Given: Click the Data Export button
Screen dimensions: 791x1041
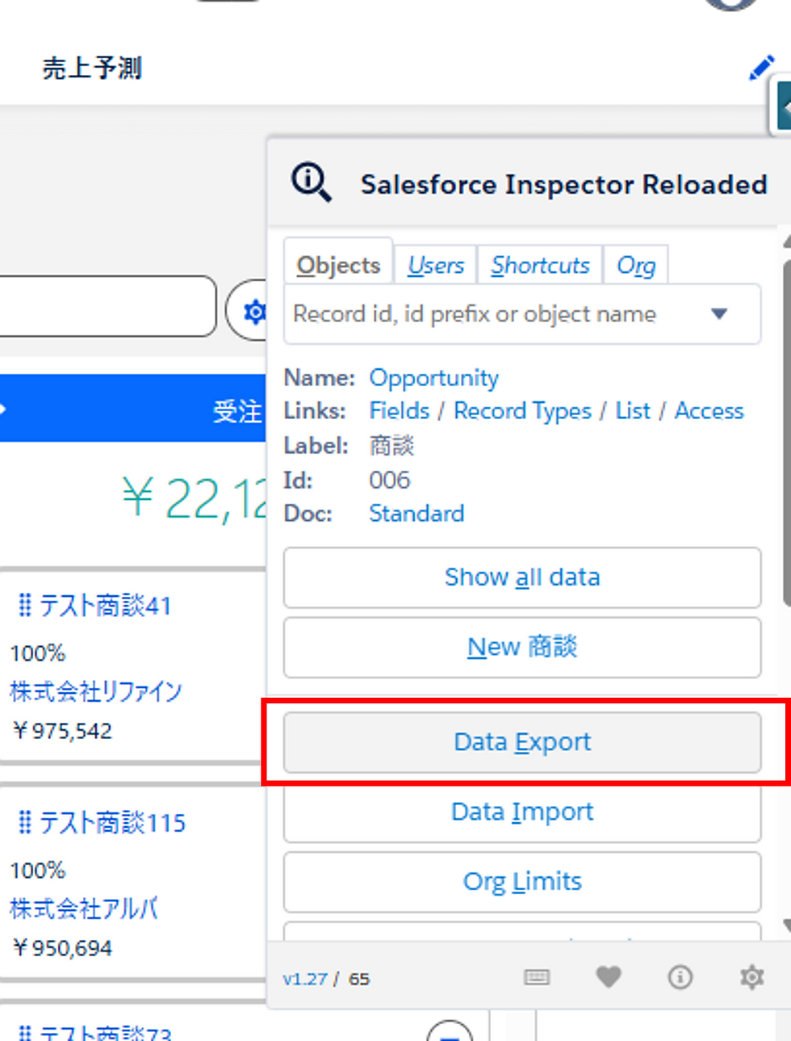Looking at the screenshot, I should pos(522,741).
